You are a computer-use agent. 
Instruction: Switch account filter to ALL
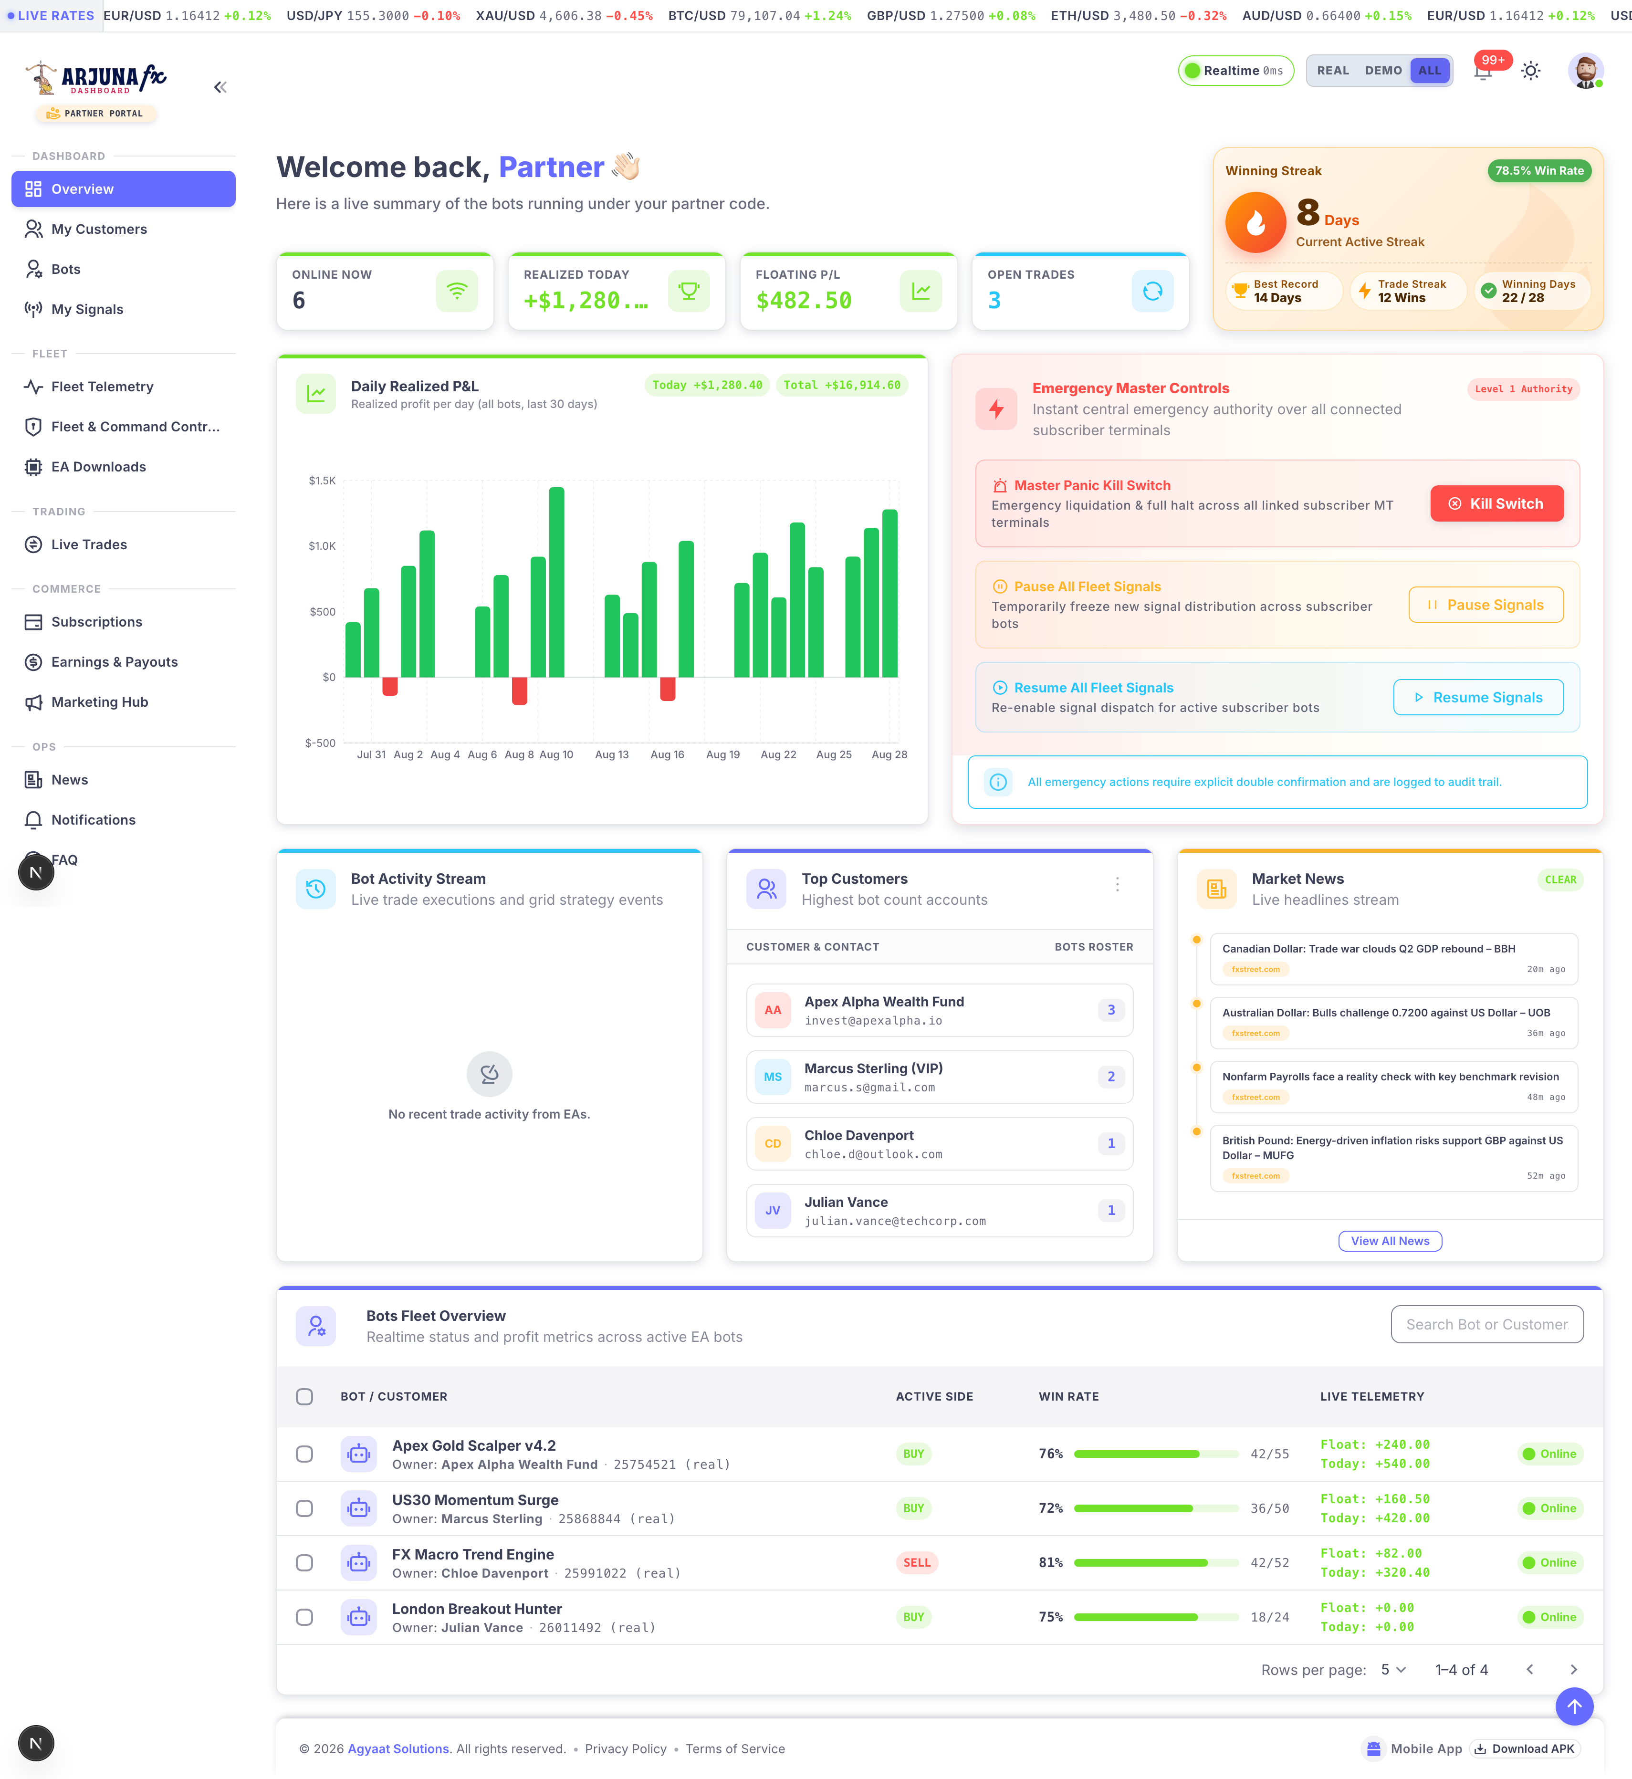pyautogui.click(x=1430, y=71)
